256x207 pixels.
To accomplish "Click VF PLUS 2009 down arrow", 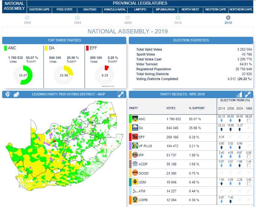I will tap(231, 148).
